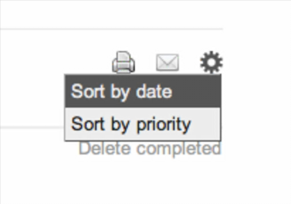Click the printer icon
This screenshot has height=204, width=291.
coord(123,62)
